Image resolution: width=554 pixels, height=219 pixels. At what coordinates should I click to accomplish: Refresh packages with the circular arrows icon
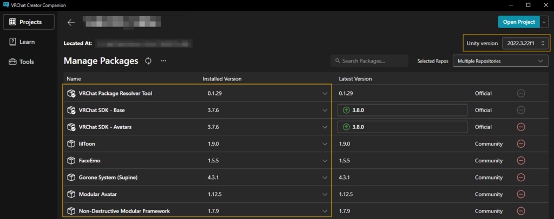[148, 61]
